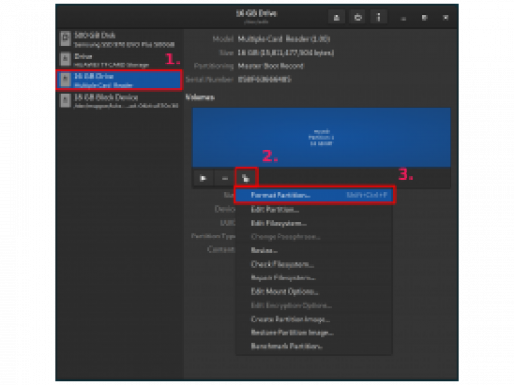Screen dimensions: 514x385
Task: Select the 16 GB Block Device entry
Action: click(x=120, y=101)
